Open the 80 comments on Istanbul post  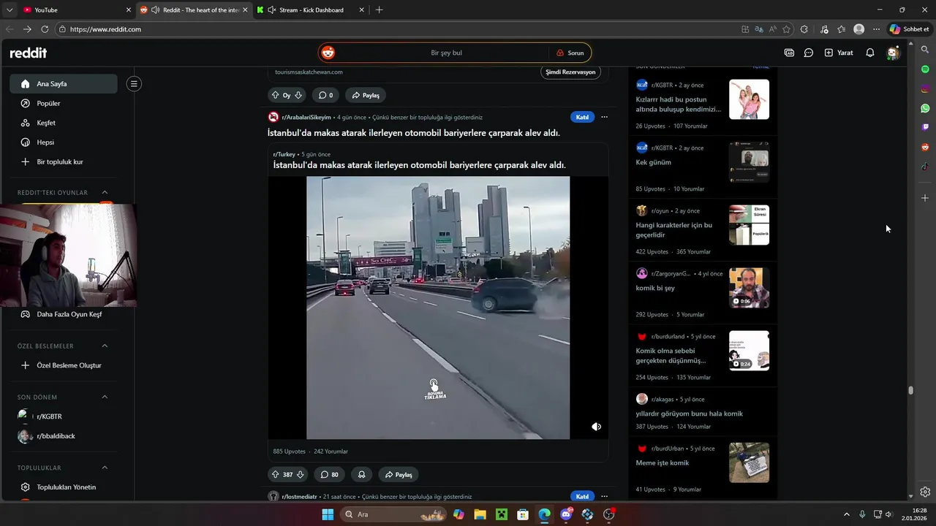329,474
